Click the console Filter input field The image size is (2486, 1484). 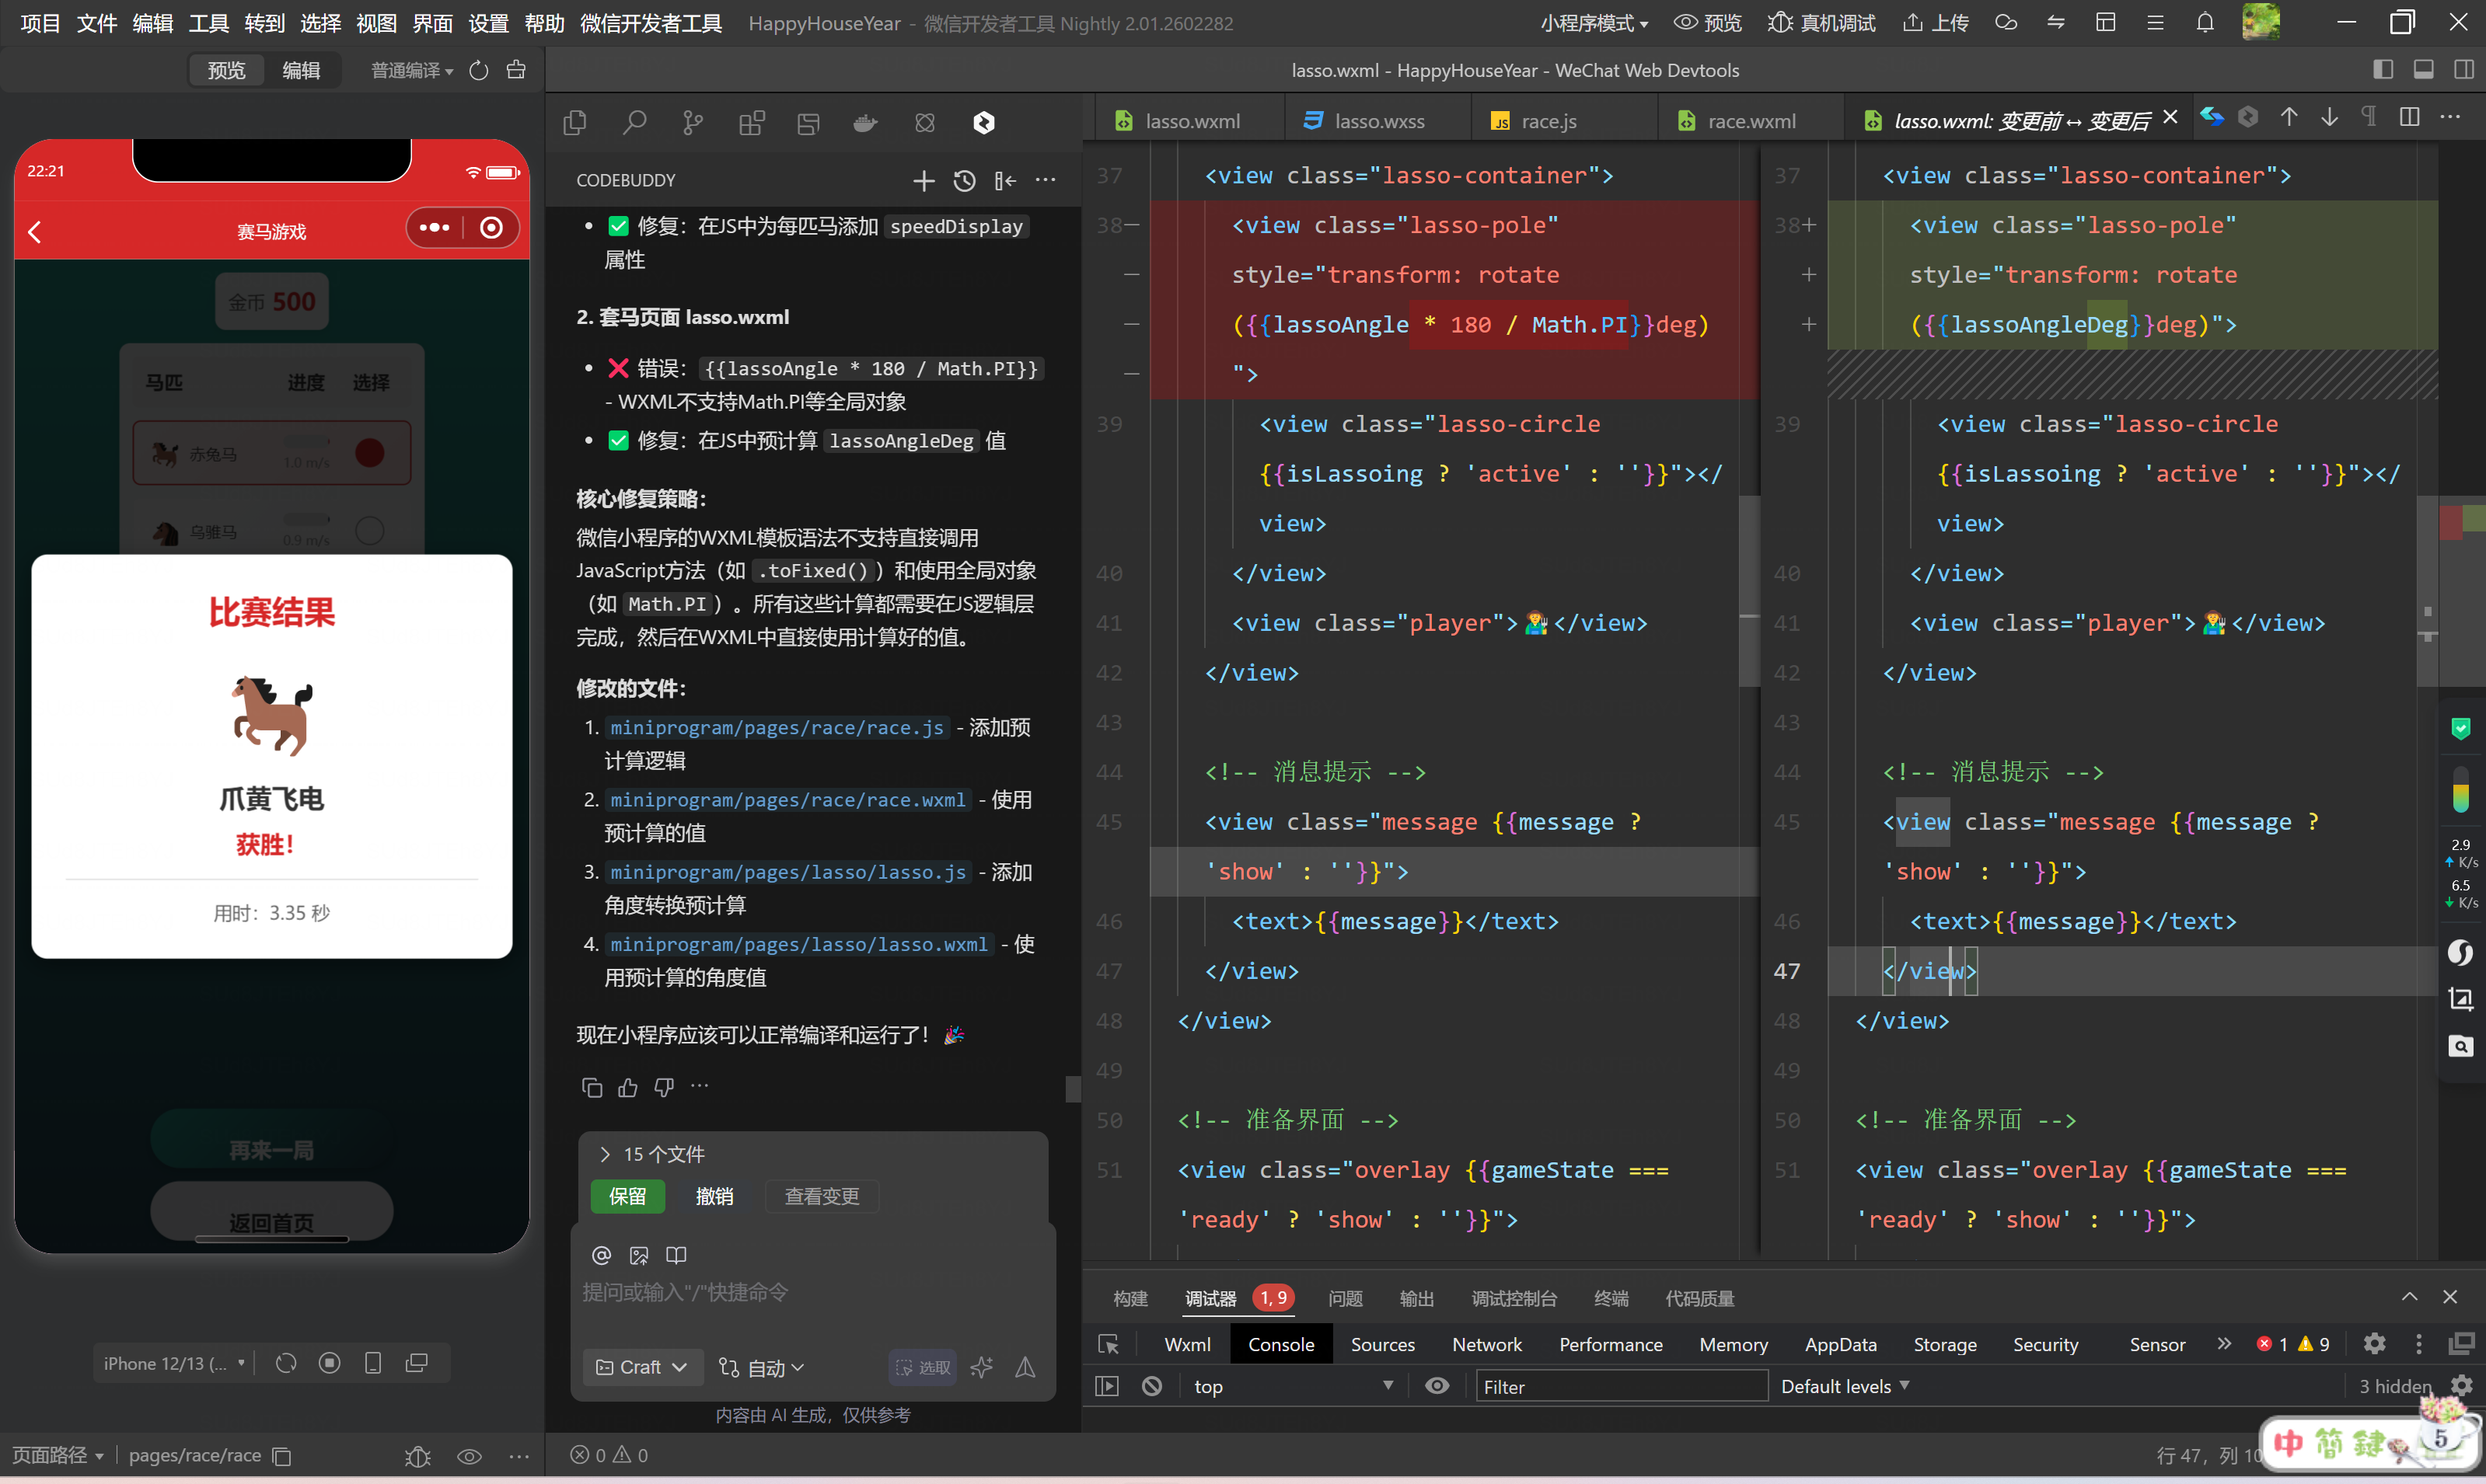click(1621, 1386)
